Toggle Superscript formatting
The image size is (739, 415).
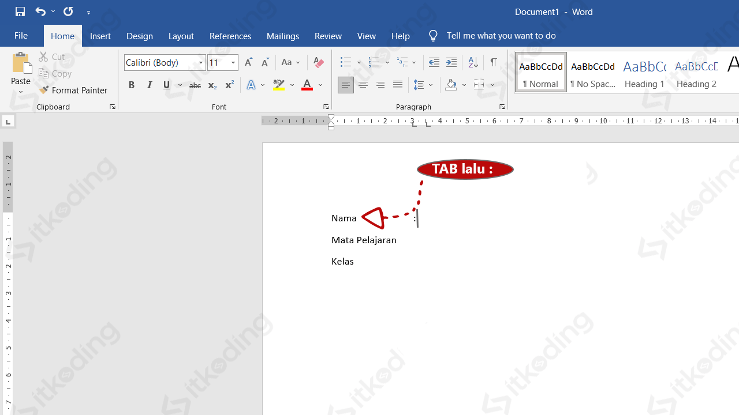pos(229,85)
